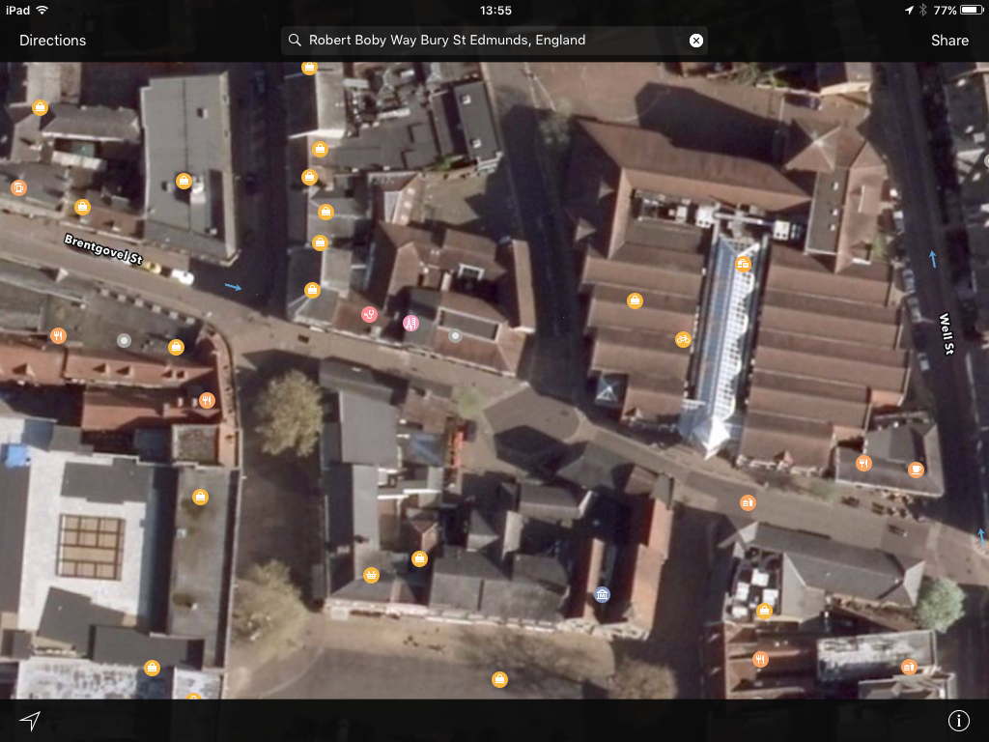989x742 pixels.
Task: Tap the blue one-way arrow near Brentgovel St
Action: click(x=233, y=287)
